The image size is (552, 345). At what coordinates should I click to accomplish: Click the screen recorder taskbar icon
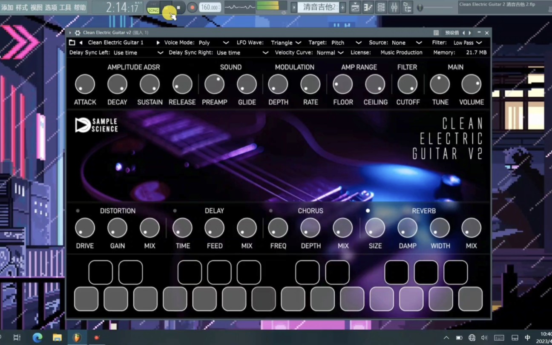click(x=97, y=338)
